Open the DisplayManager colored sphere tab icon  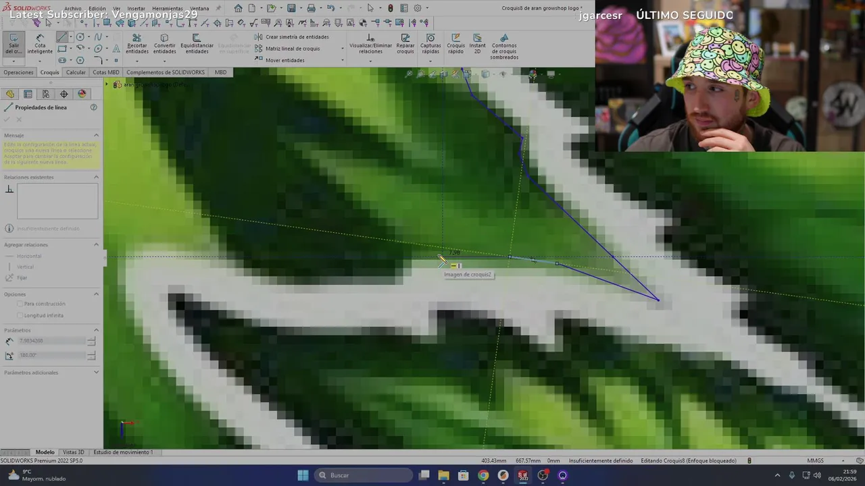click(x=82, y=94)
